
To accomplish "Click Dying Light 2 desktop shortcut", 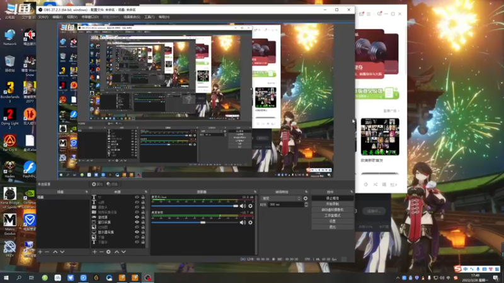I will pos(10,118).
